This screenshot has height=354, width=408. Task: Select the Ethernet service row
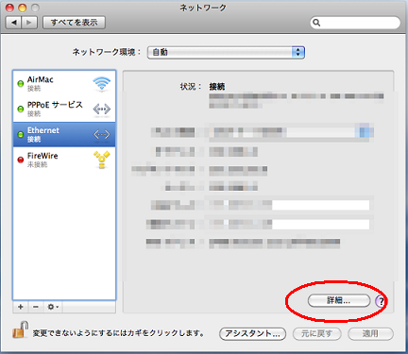click(64, 135)
